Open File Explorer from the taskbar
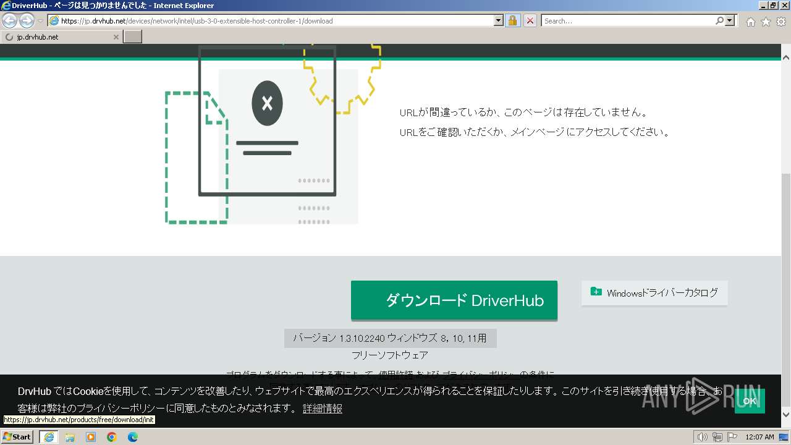This screenshot has width=791, height=445. point(70,437)
